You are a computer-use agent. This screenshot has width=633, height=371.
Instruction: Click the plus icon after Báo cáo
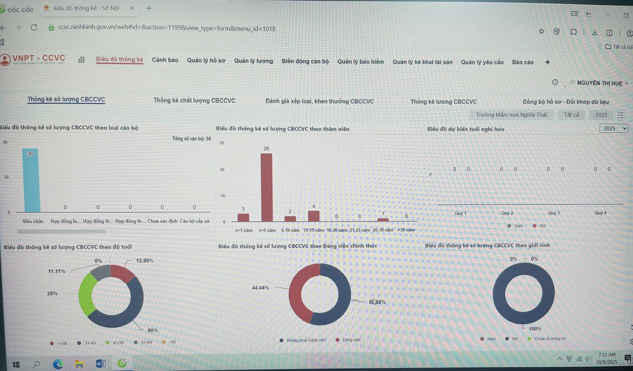click(547, 62)
